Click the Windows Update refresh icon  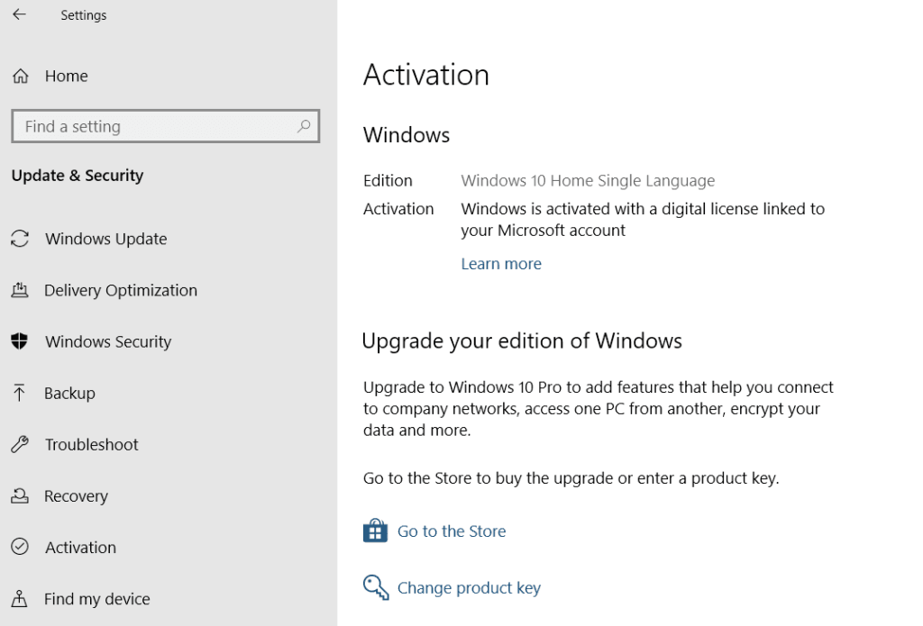[20, 239]
